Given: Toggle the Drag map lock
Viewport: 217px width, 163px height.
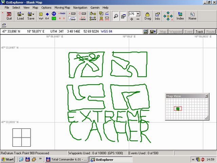Looking at the screenshot, I should pos(148,16).
